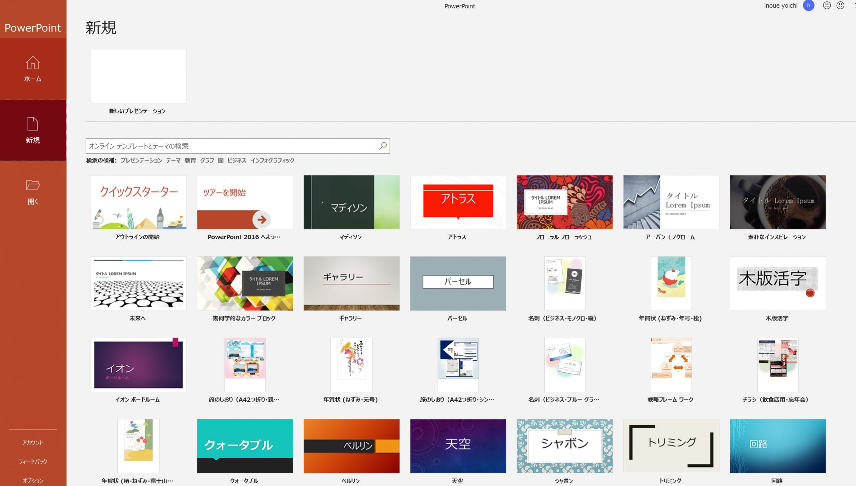Image resolution: width=856 pixels, height=486 pixels.
Task: Click the smiley face feedback icon
Action: (827, 5)
